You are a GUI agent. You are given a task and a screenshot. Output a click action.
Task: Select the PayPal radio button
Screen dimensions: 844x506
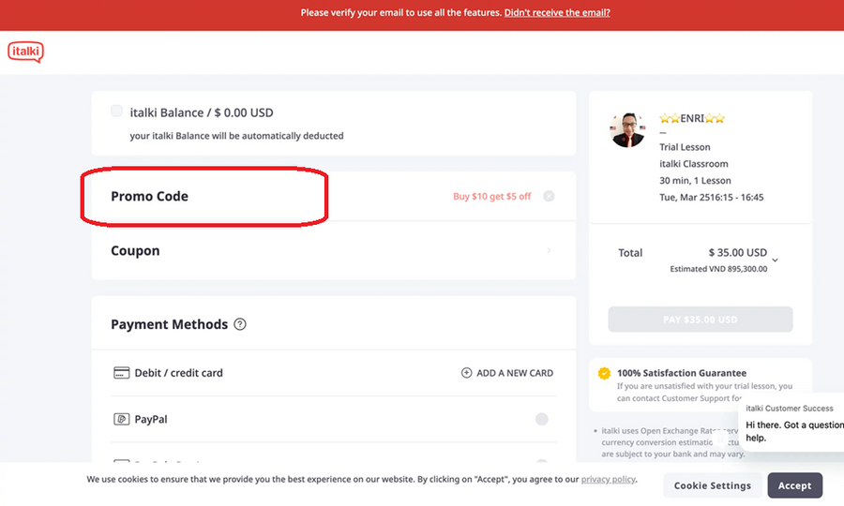pos(541,420)
